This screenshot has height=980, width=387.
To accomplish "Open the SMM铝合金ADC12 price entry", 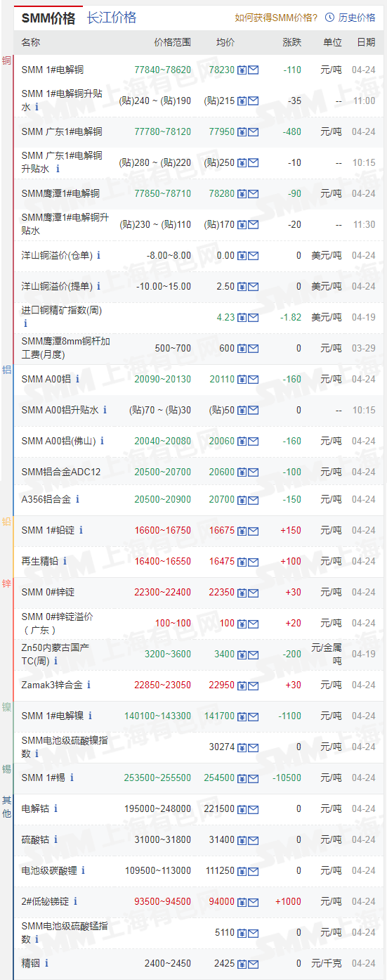I will pyautogui.click(x=61, y=472).
